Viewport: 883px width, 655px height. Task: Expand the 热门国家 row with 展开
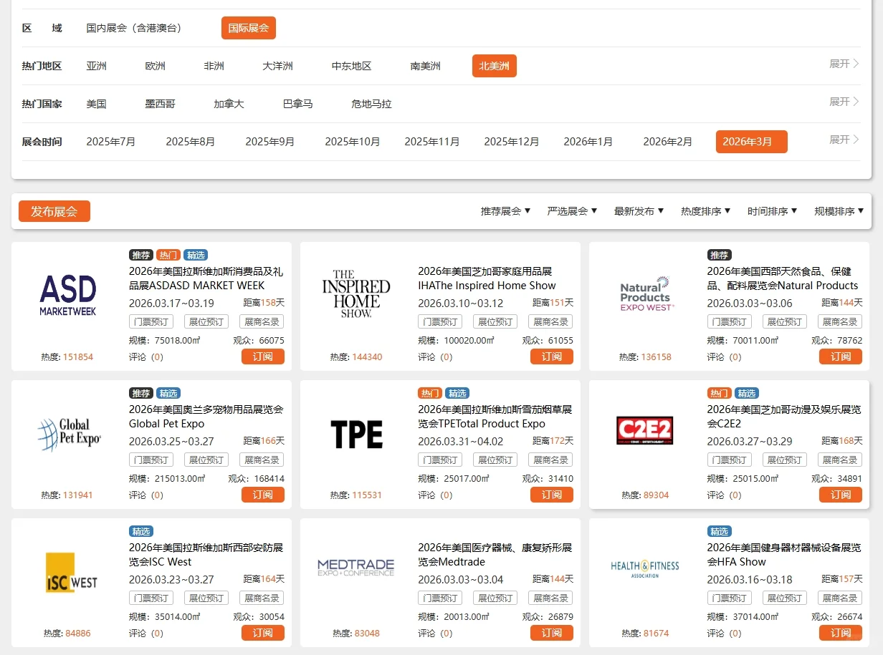pyautogui.click(x=844, y=102)
